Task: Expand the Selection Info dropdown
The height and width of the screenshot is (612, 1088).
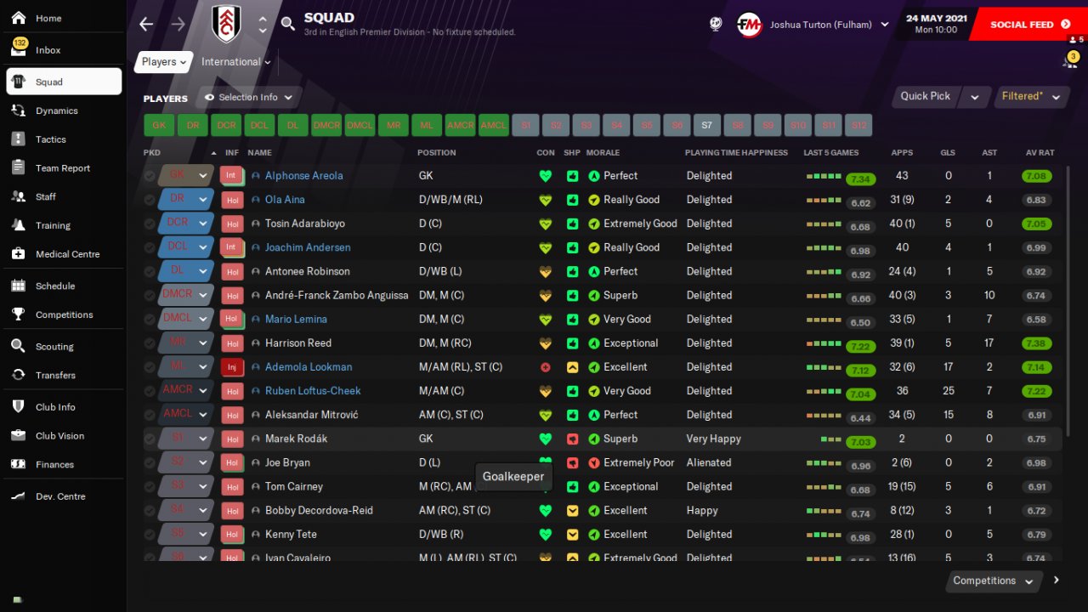Action: 249,98
